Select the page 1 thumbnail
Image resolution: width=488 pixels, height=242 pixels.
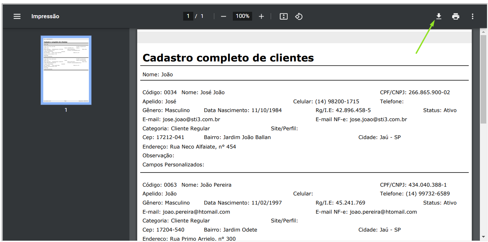(66, 70)
